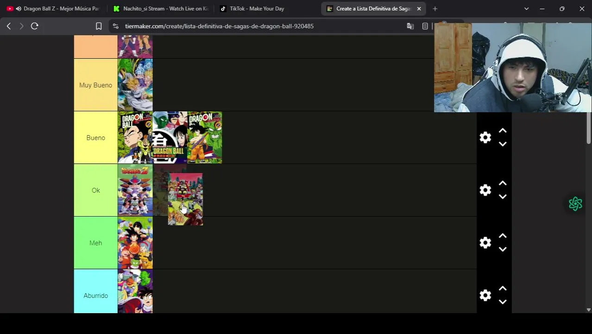Move Ok tier row up
592x334 pixels.
pos(503,184)
